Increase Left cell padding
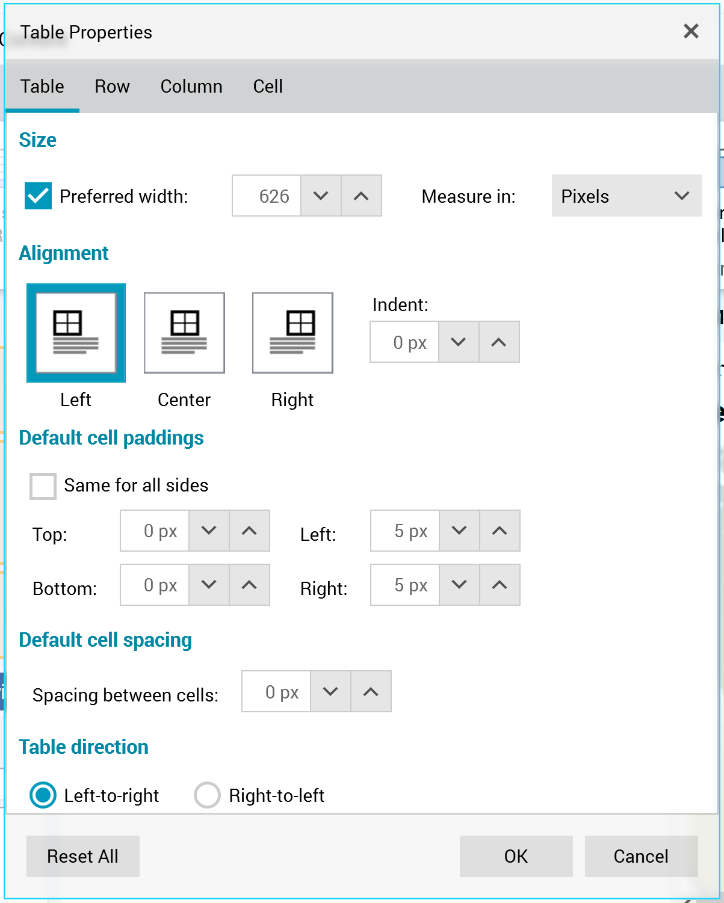The width and height of the screenshot is (724, 903). [x=500, y=531]
